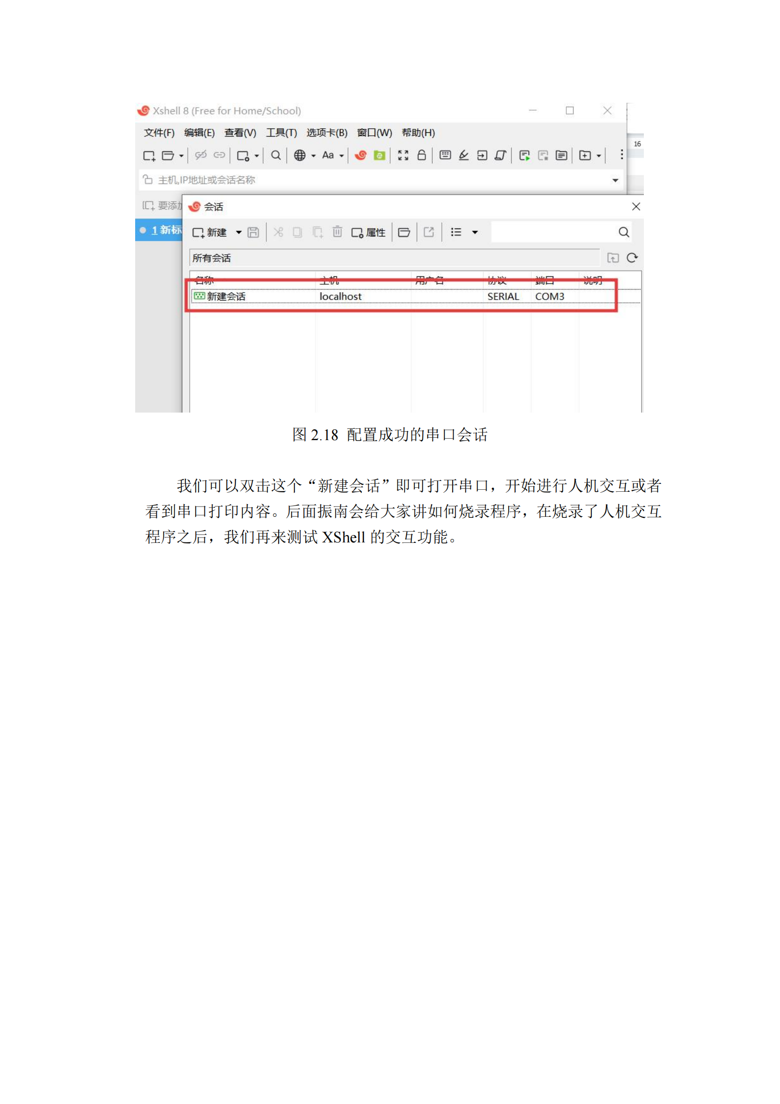Open the 查看(V) menu
780x1104 pixels.
point(240,133)
